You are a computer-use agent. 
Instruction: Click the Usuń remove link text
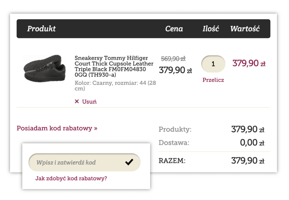(89, 102)
